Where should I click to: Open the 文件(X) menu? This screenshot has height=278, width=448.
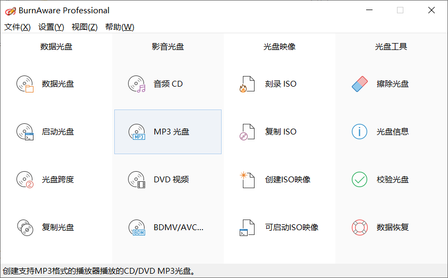pyautogui.click(x=18, y=27)
